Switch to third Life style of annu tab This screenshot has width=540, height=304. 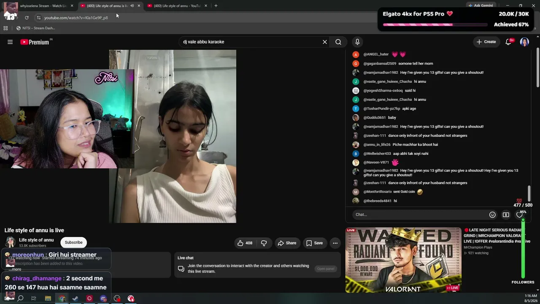pyautogui.click(x=177, y=6)
